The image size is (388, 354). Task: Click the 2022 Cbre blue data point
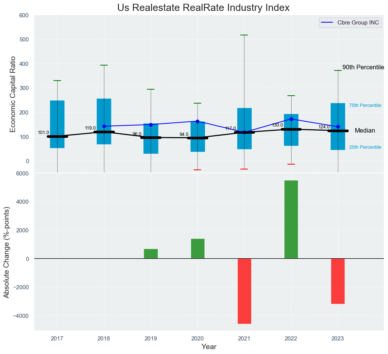pos(291,119)
